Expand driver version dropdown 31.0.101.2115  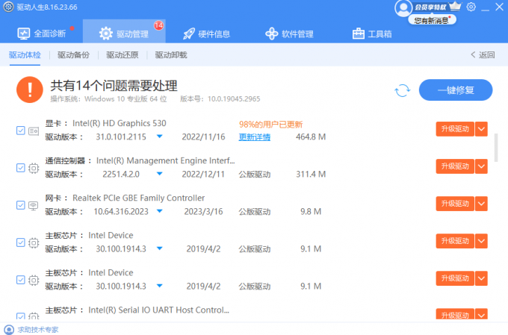(x=159, y=137)
